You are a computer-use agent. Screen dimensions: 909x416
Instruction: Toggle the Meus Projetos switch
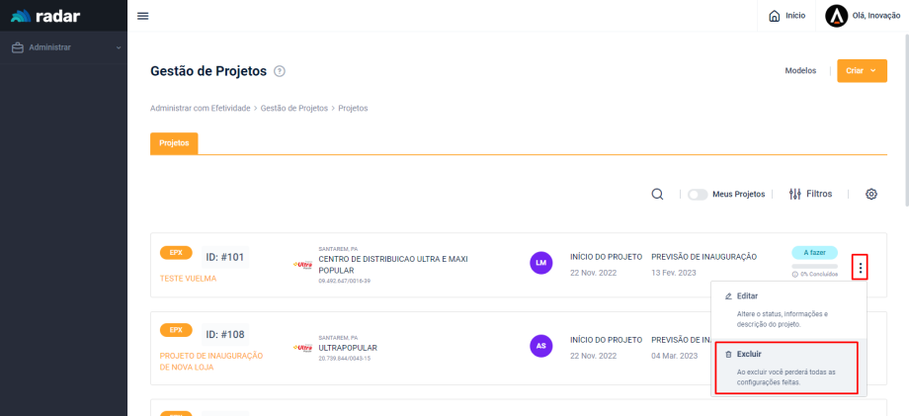698,195
